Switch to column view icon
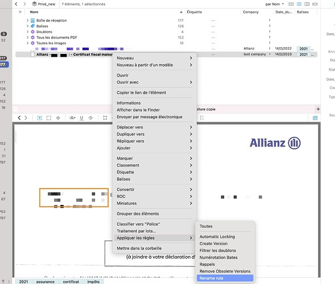 click(x=307, y=4)
